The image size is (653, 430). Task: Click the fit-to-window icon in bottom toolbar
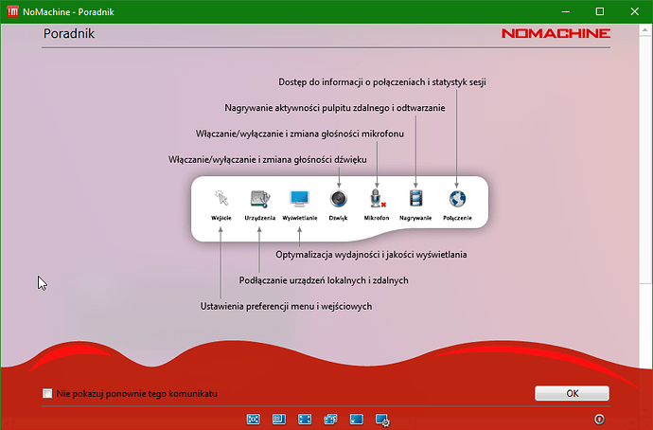click(x=254, y=420)
